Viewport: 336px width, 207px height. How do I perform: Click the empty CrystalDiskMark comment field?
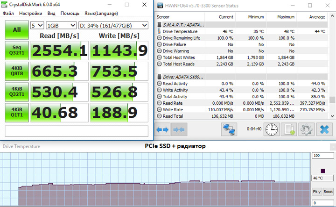pyautogui.click(x=77, y=131)
